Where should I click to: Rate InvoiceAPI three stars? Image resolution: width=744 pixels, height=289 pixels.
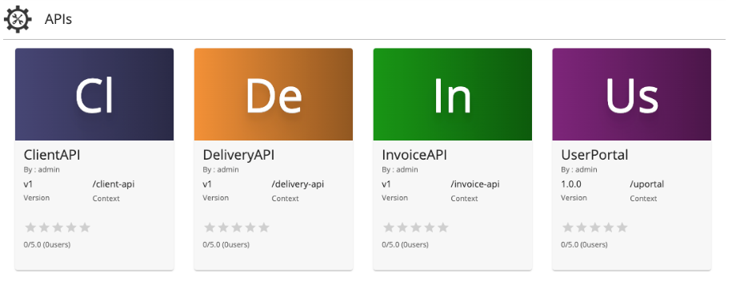[x=416, y=228]
